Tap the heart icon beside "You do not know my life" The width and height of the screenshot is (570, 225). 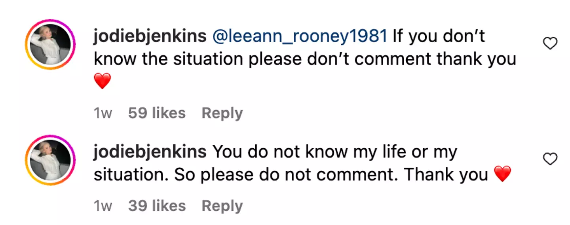[x=550, y=159]
